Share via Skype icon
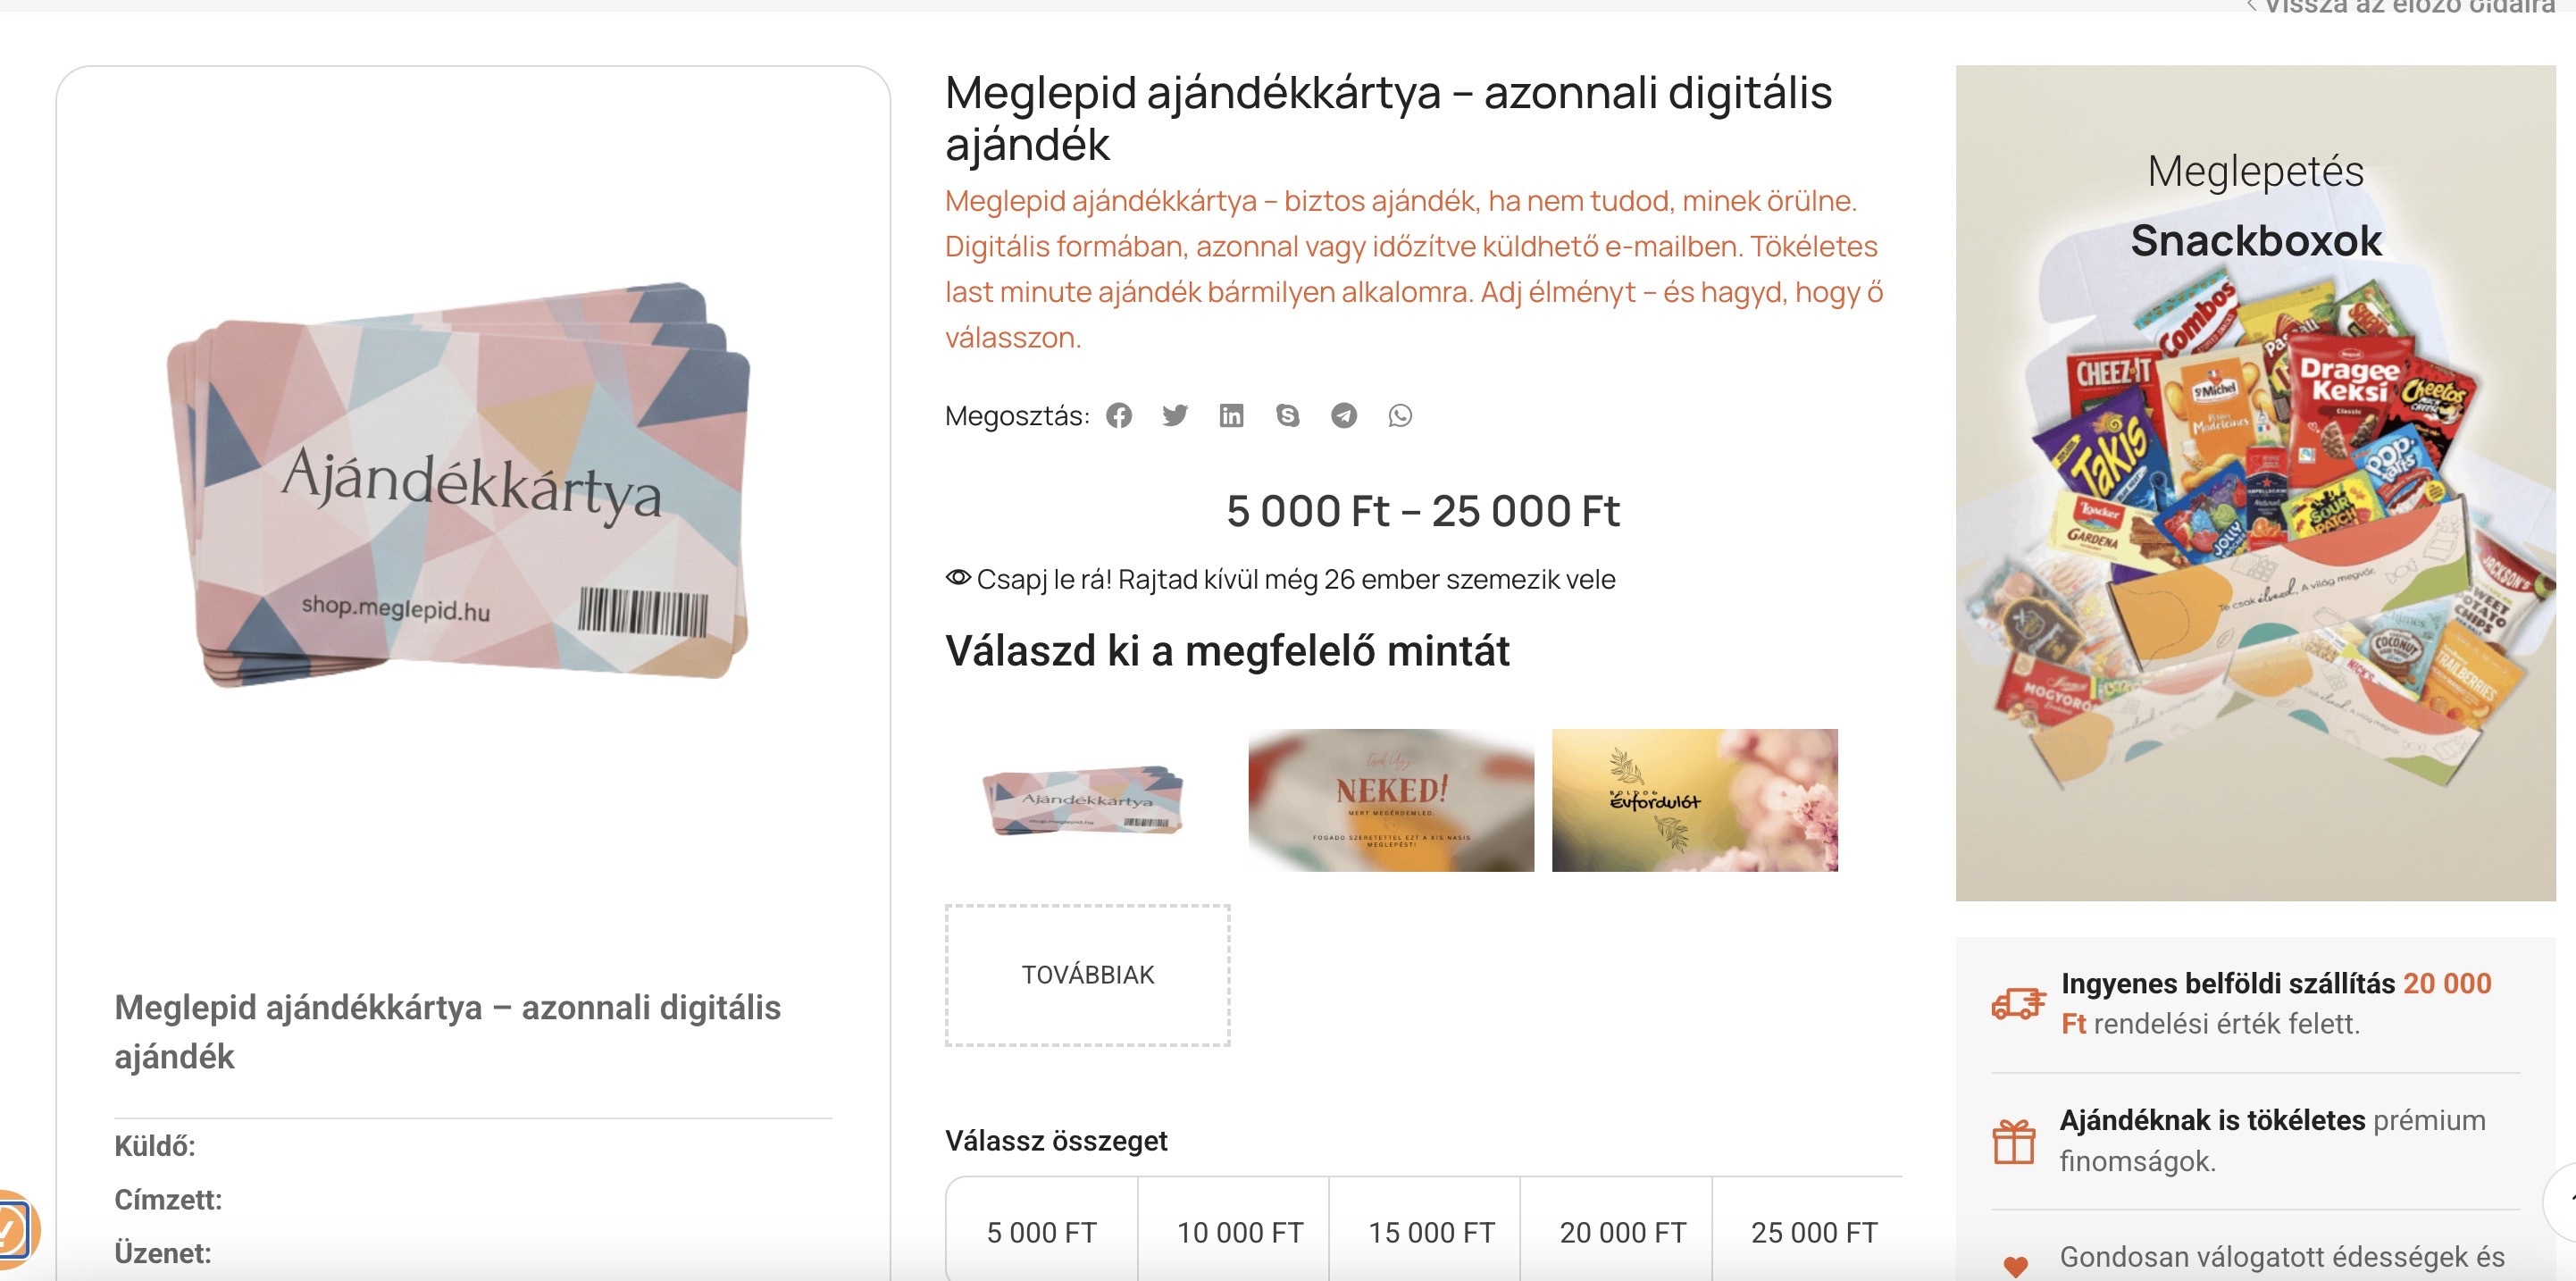The width and height of the screenshot is (2576, 1281). click(x=1288, y=416)
